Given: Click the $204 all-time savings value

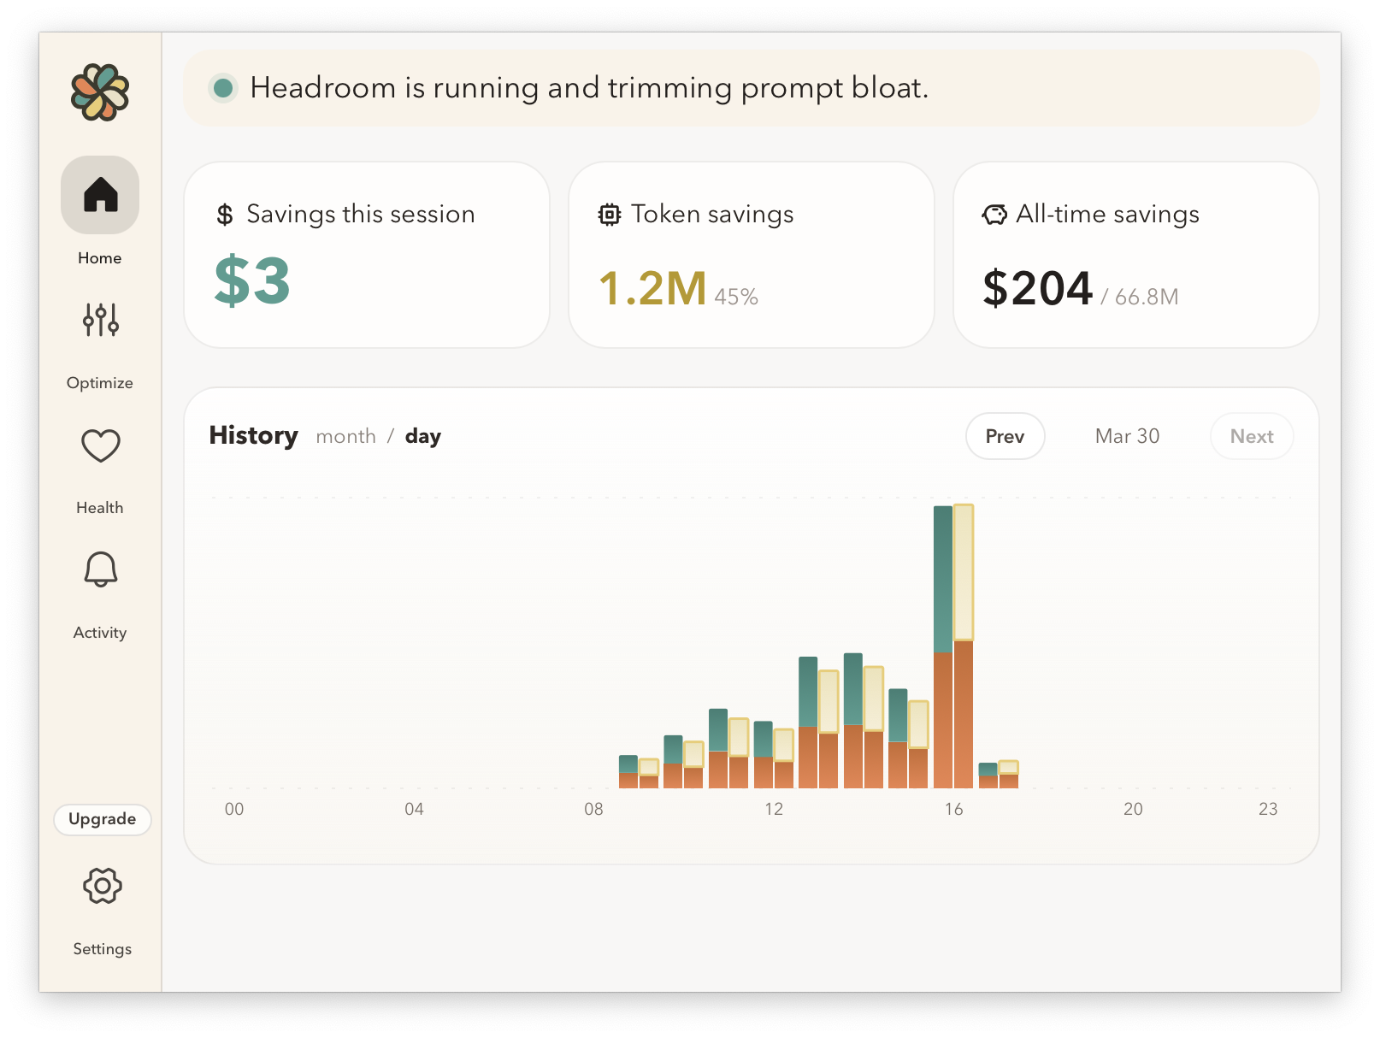Looking at the screenshot, I should (x=1037, y=288).
